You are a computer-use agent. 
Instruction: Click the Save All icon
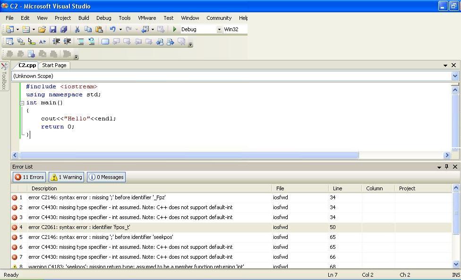point(63,29)
